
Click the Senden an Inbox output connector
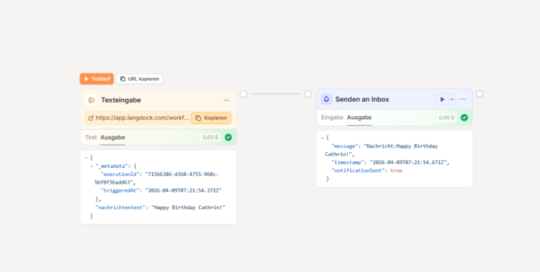tap(479, 94)
